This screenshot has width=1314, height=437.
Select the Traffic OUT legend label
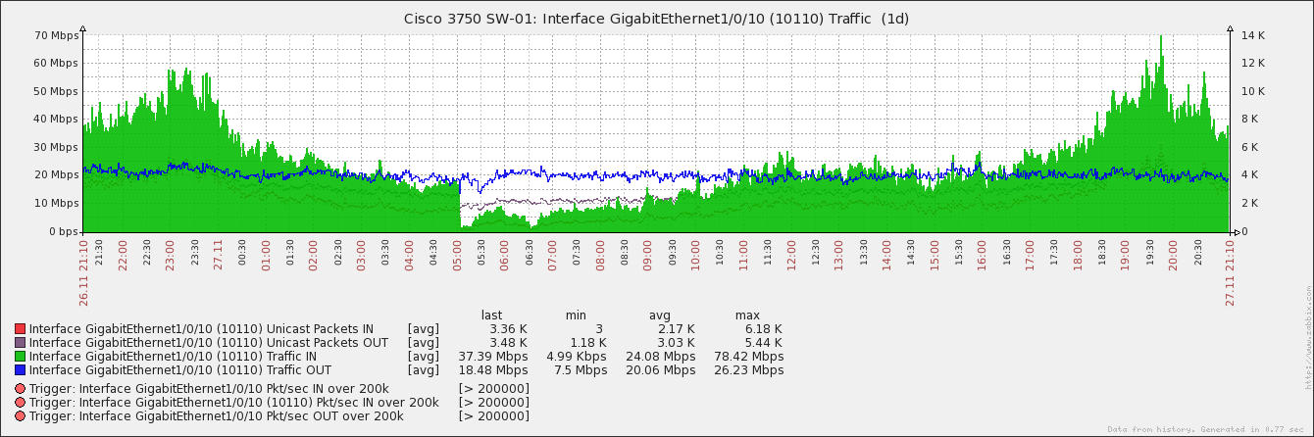click(180, 370)
